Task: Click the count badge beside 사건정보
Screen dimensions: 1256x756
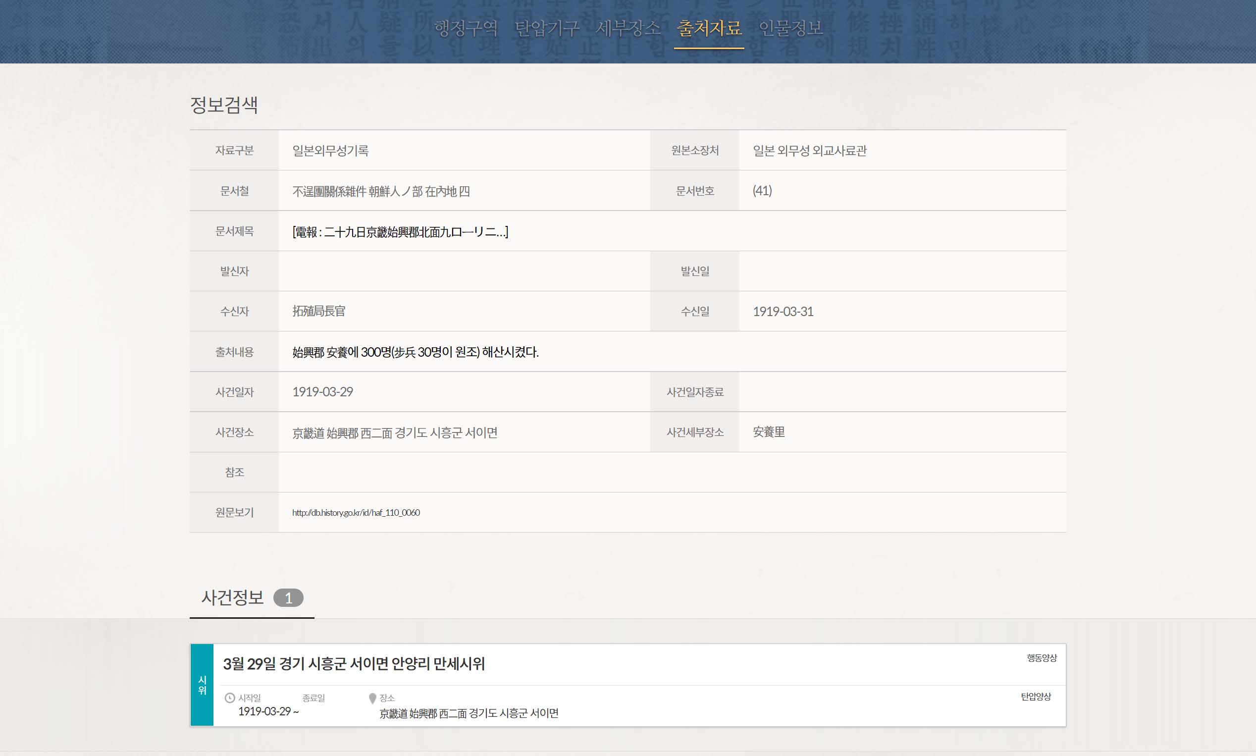Action: tap(288, 598)
